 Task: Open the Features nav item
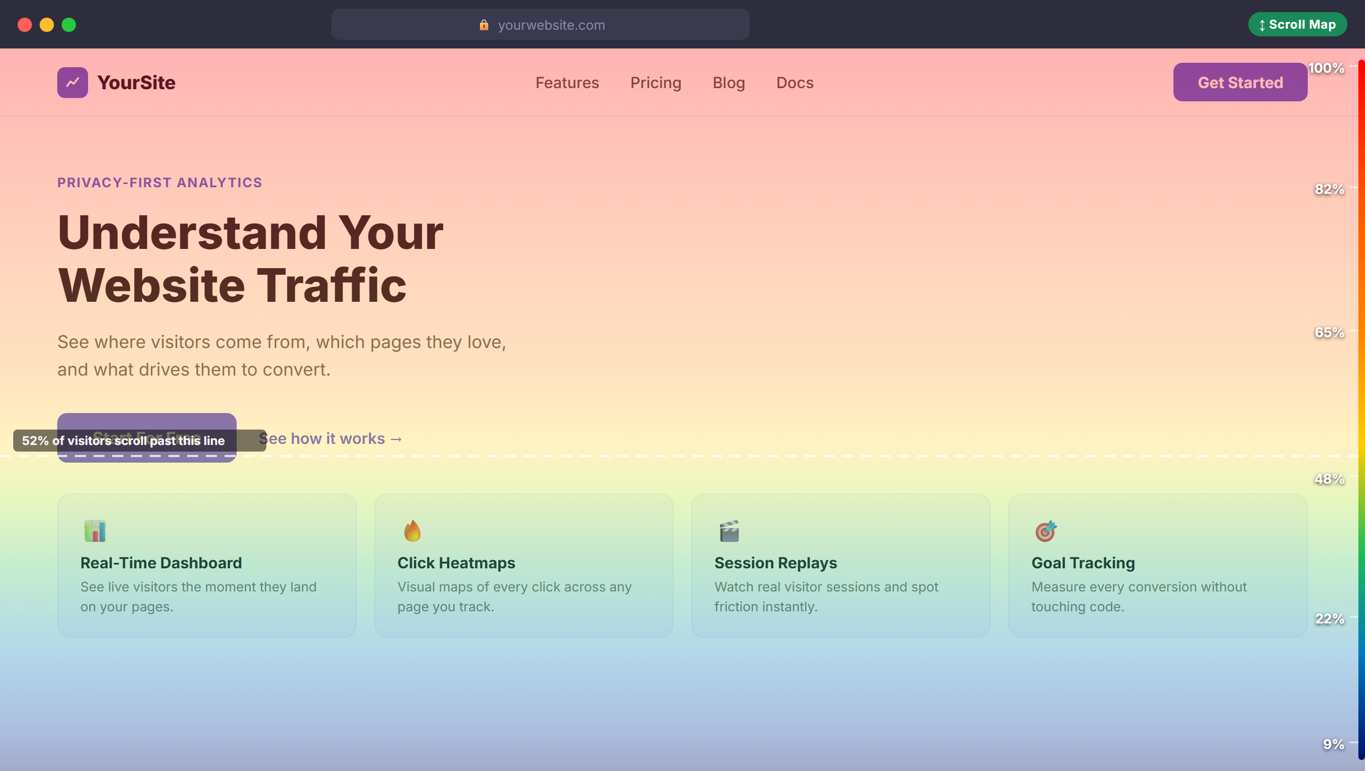(x=567, y=83)
